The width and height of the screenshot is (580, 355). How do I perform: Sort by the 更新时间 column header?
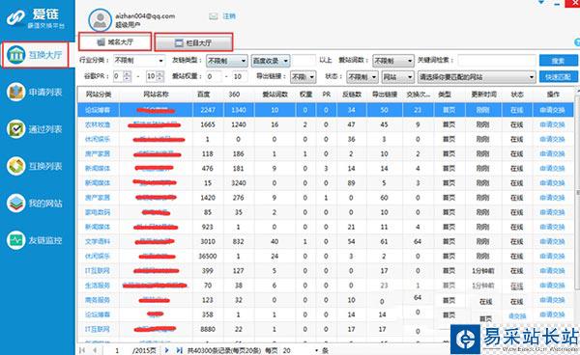[483, 95]
